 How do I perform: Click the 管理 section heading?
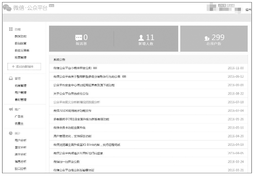point(18,78)
